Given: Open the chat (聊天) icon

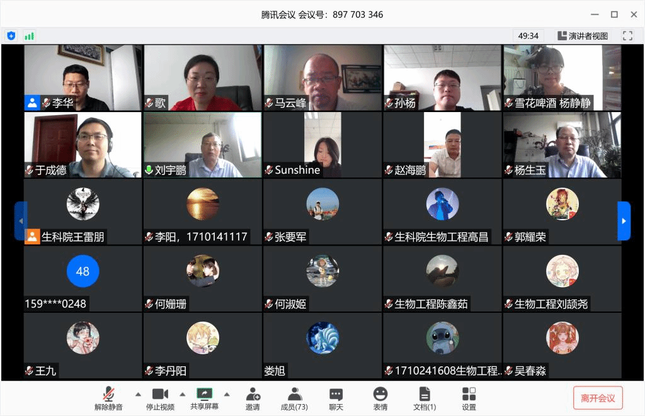Looking at the screenshot, I should (x=336, y=398).
